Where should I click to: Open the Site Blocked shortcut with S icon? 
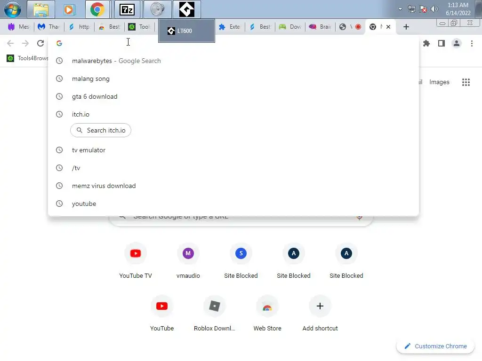pyautogui.click(x=241, y=260)
